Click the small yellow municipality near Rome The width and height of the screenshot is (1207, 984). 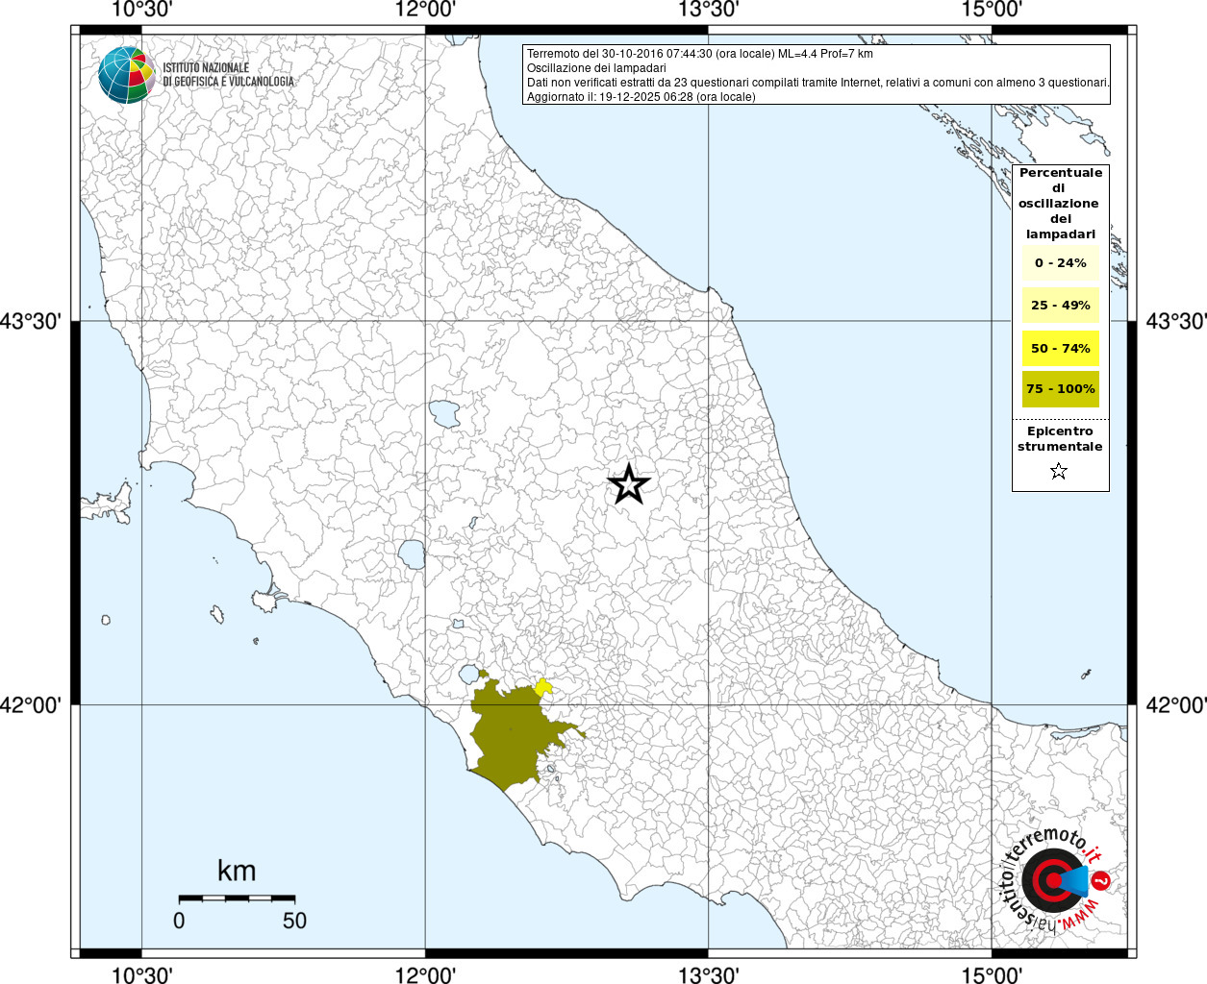tap(543, 686)
